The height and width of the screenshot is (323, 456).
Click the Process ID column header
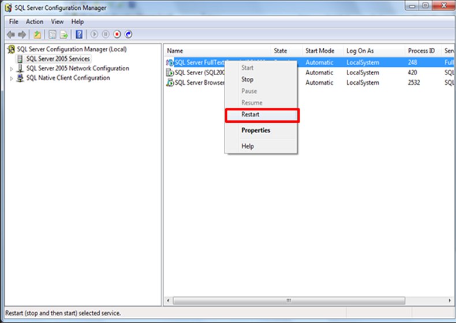coord(421,51)
